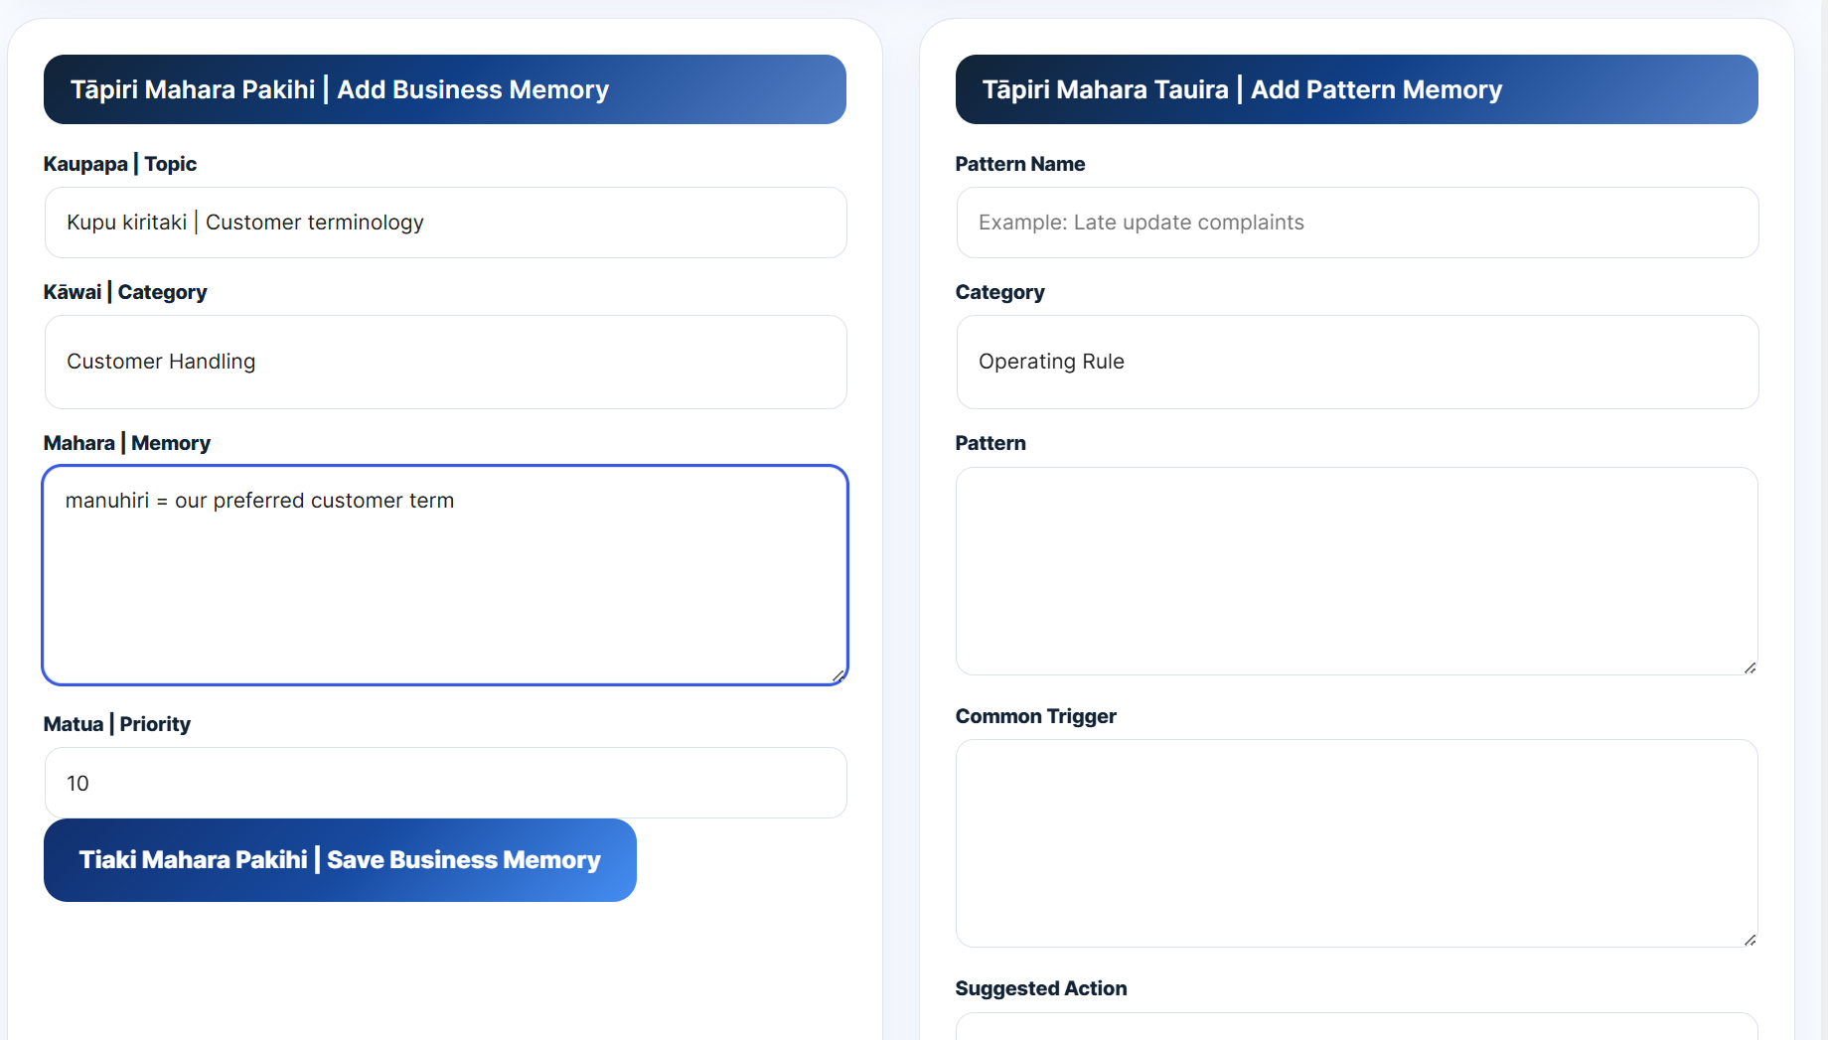Click into the Common Trigger textarea
Viewport: 1828px width, 1040px height.
(x=1357, y=843)
